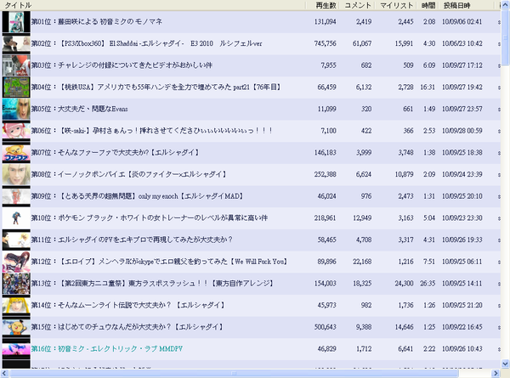
Task: Click the vertical scrollbar down arrow
Action: [506, 364]
